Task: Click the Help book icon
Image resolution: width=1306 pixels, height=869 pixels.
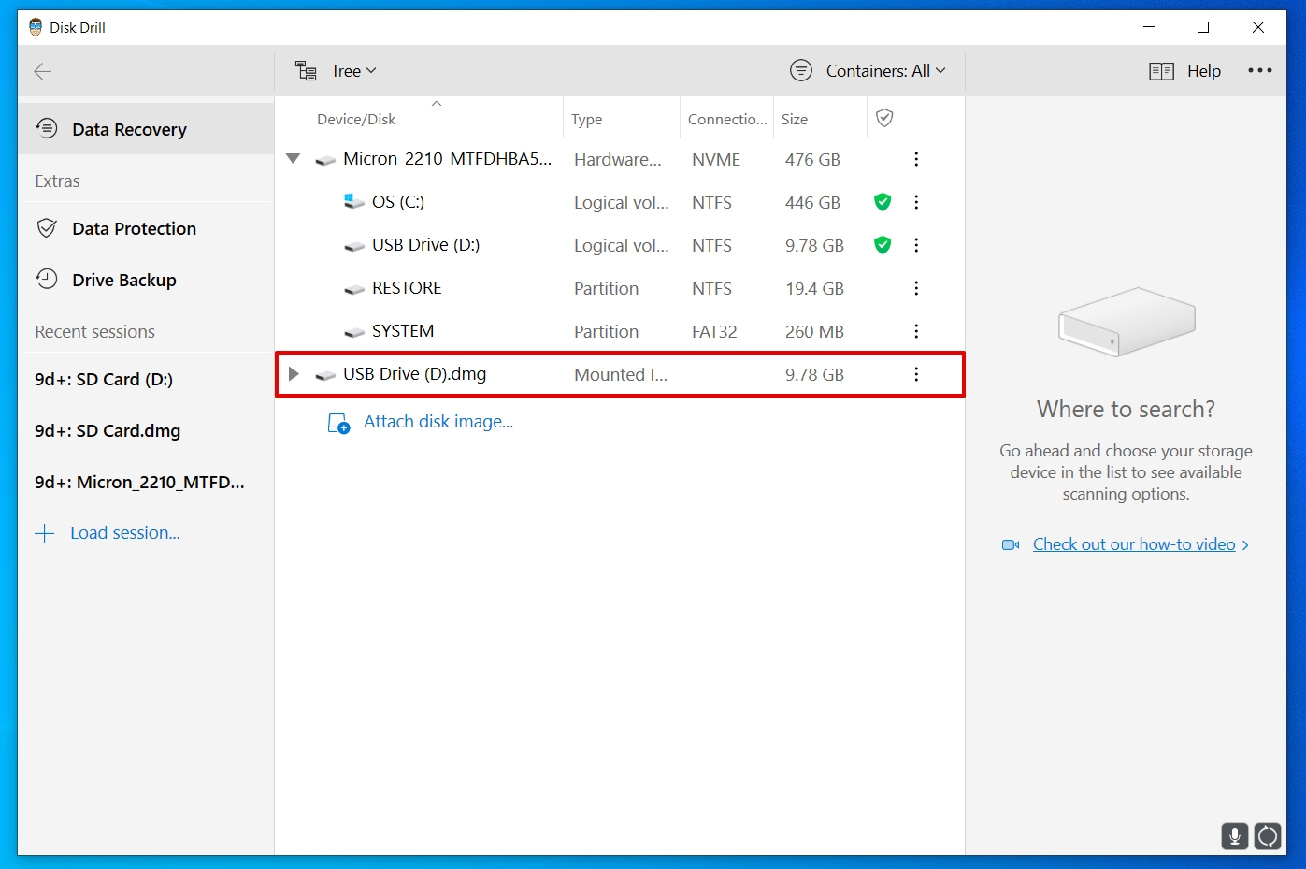Action: [1161, 71]
